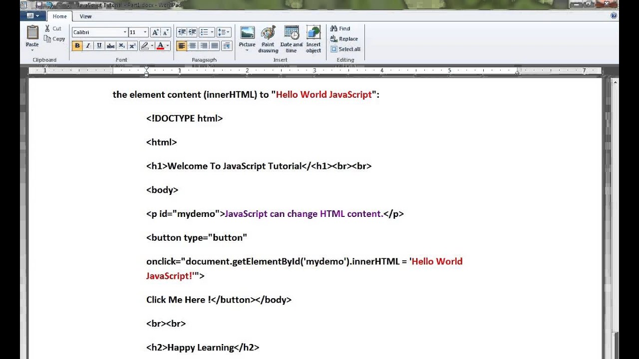639x359 pixels.
Task: Click in the font size field
Action: coord(135,32)
